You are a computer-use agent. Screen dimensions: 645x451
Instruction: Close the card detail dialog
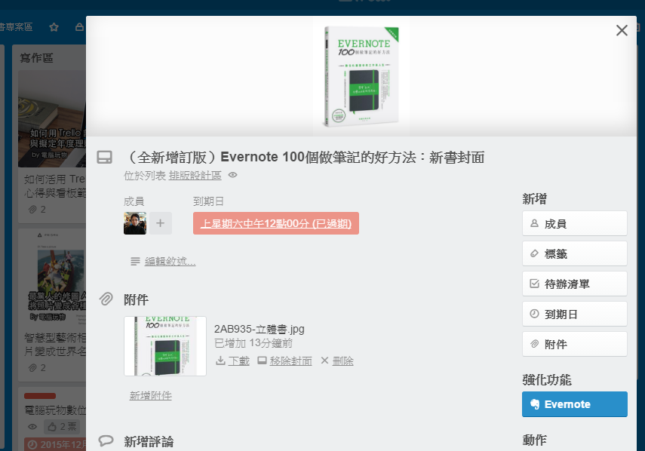(x=622, y=30)
